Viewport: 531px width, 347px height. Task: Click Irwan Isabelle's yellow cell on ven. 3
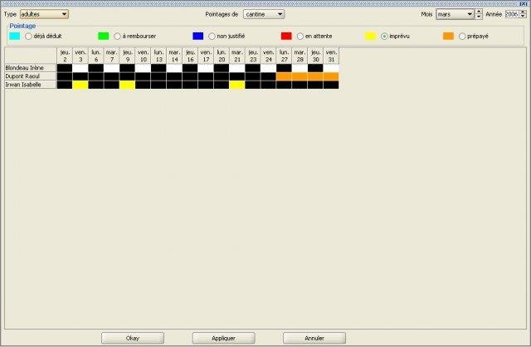[80, 85]
